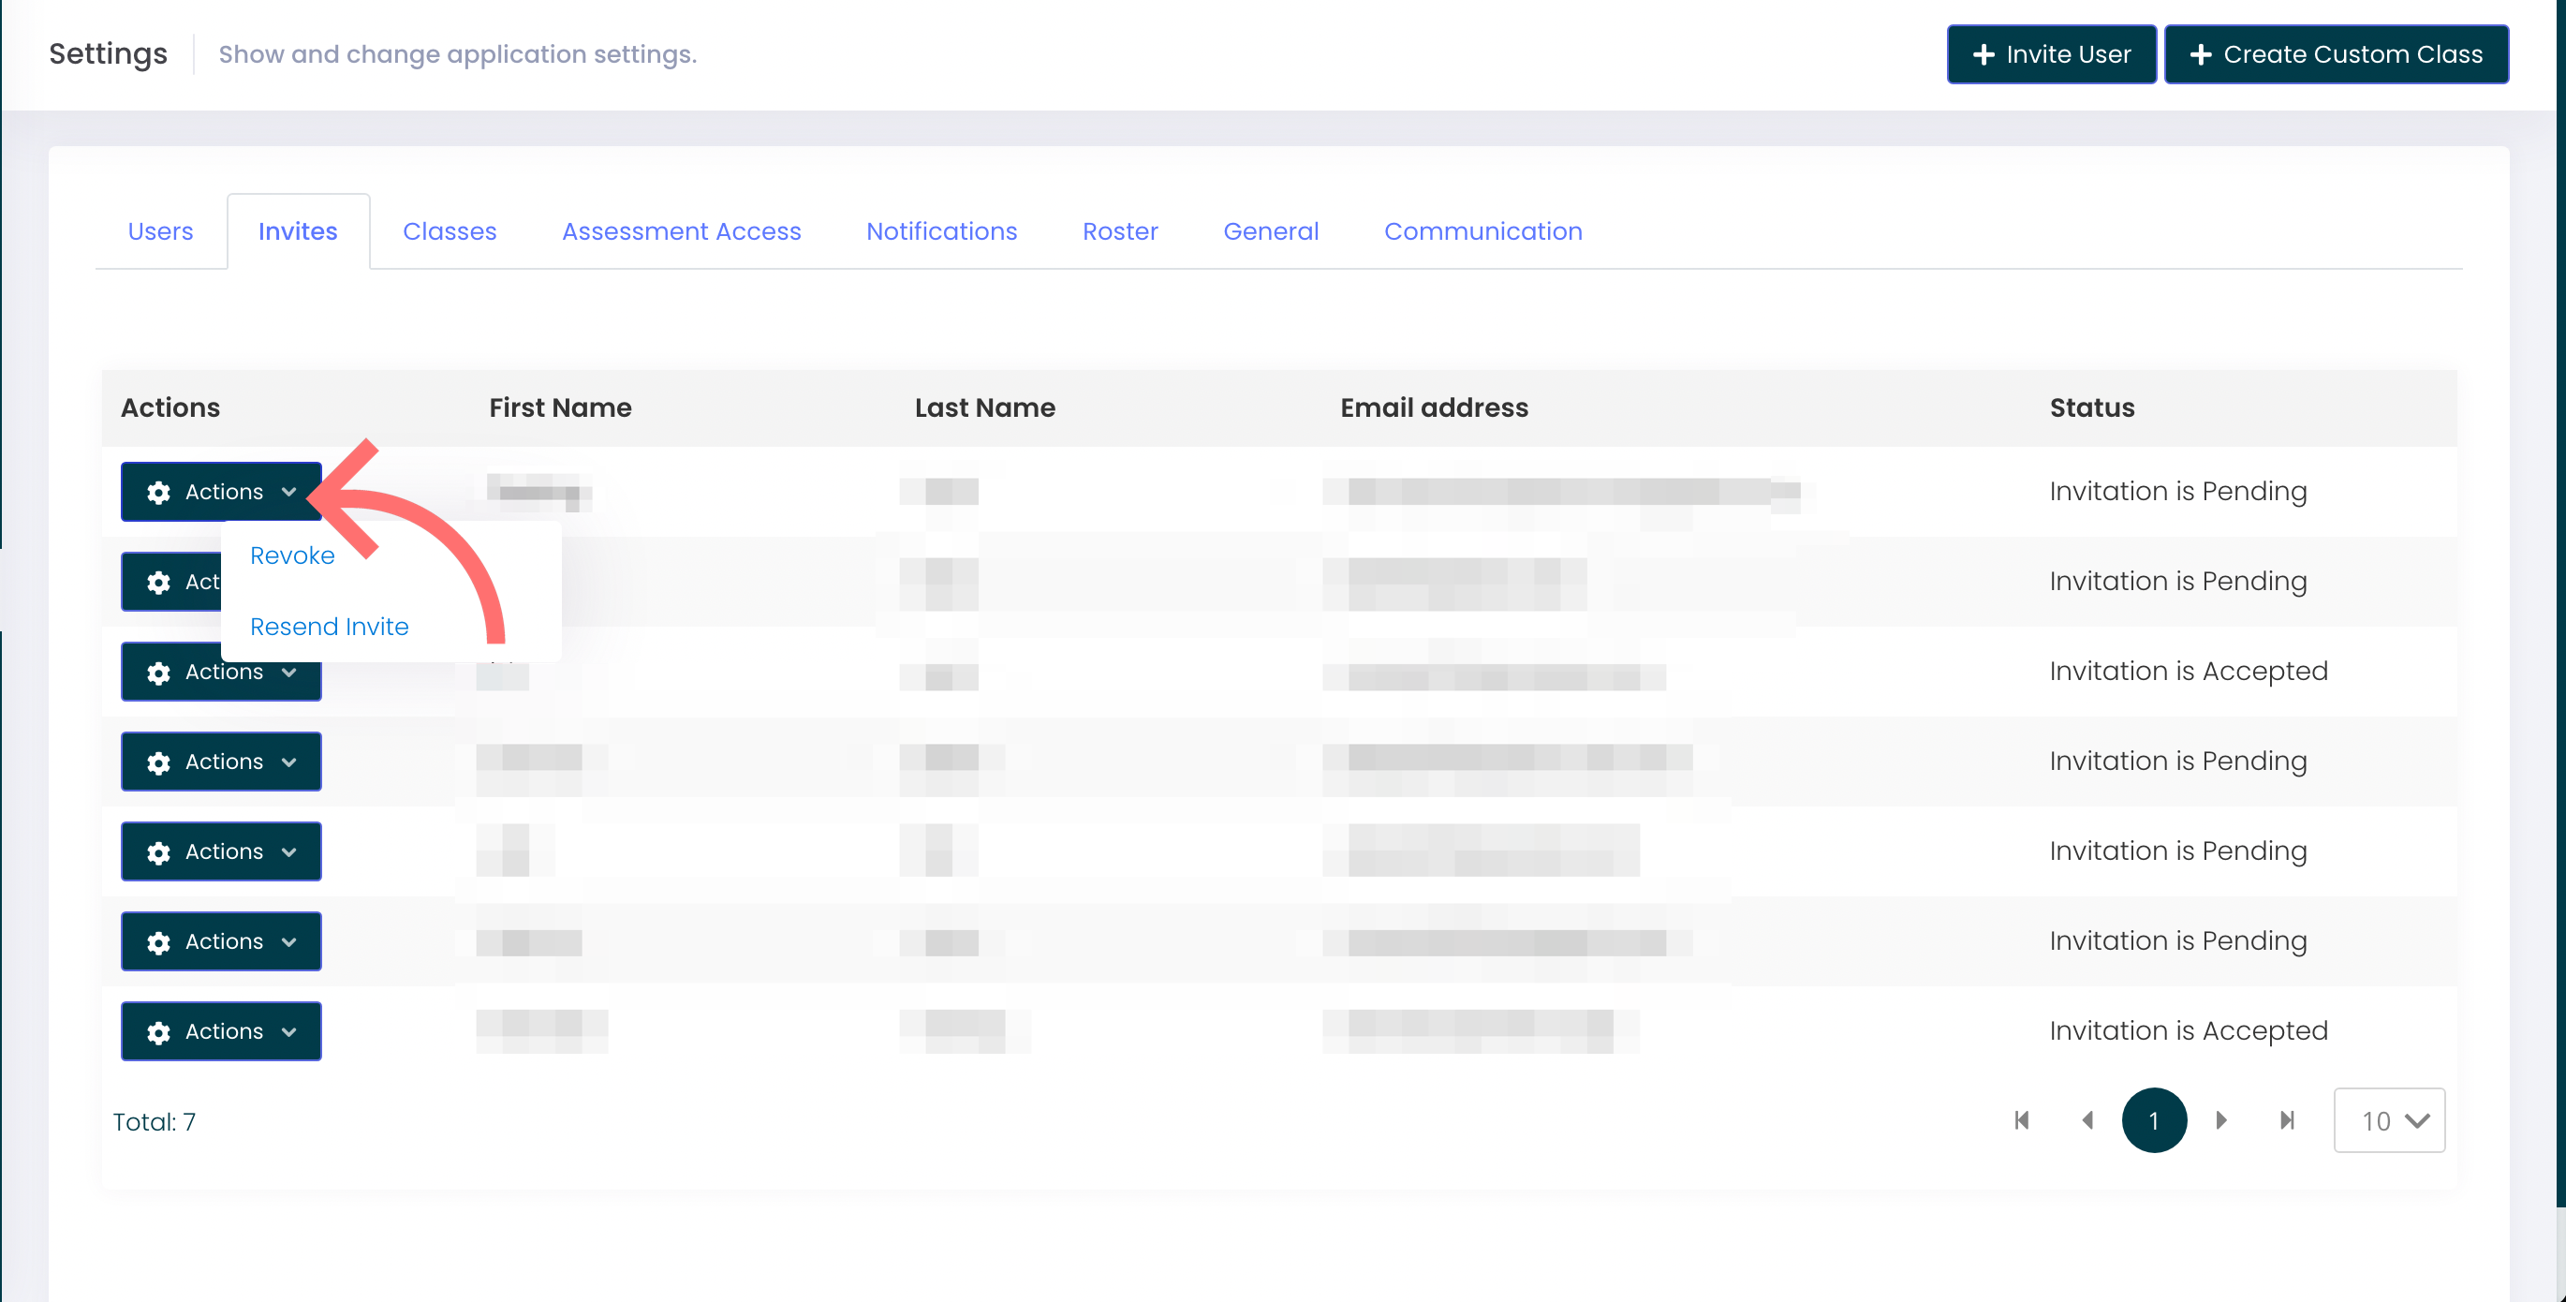2566x1302 pixels.
Task: Click plus icon on Create Custom Class
Action: pyautogui.click(x=2201, y=53)
